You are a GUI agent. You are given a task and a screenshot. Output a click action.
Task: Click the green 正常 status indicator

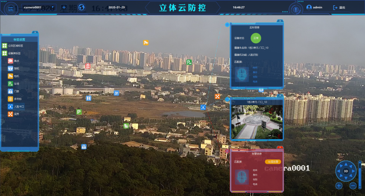(256, 38)
